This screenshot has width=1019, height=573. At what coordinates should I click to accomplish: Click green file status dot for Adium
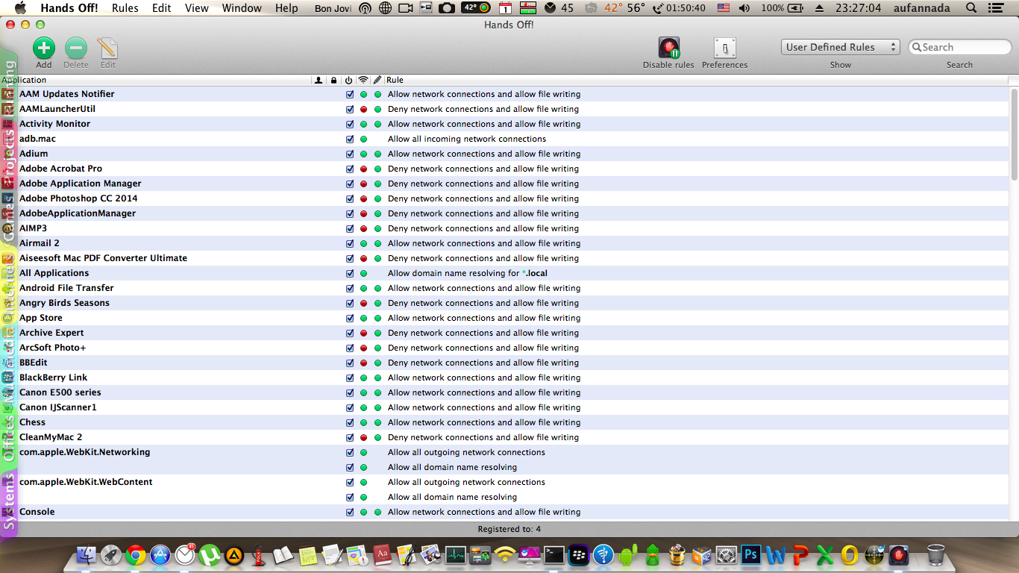coord(377,154)
